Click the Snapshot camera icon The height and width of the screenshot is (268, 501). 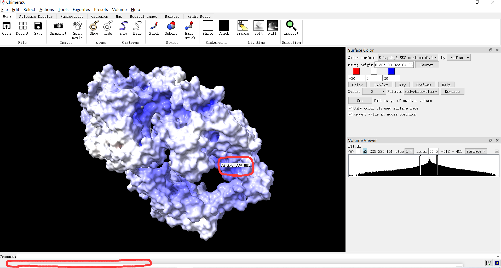[58, 26]
